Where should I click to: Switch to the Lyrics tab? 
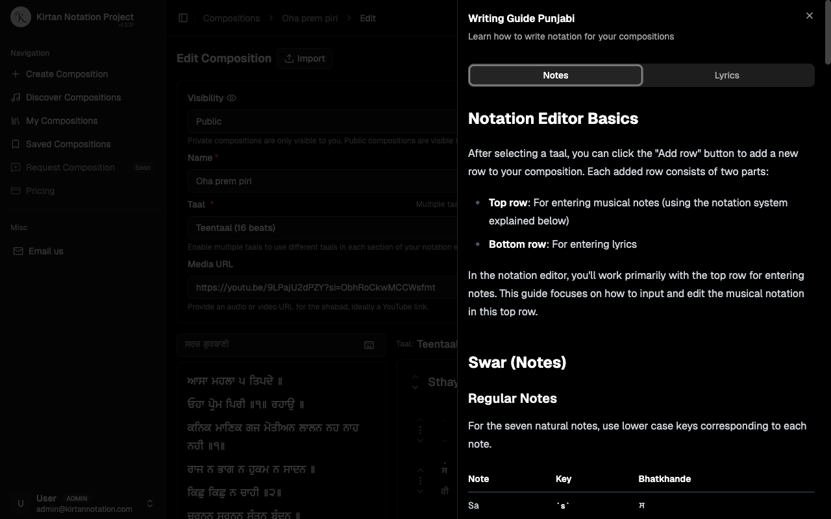click(726, 75)
